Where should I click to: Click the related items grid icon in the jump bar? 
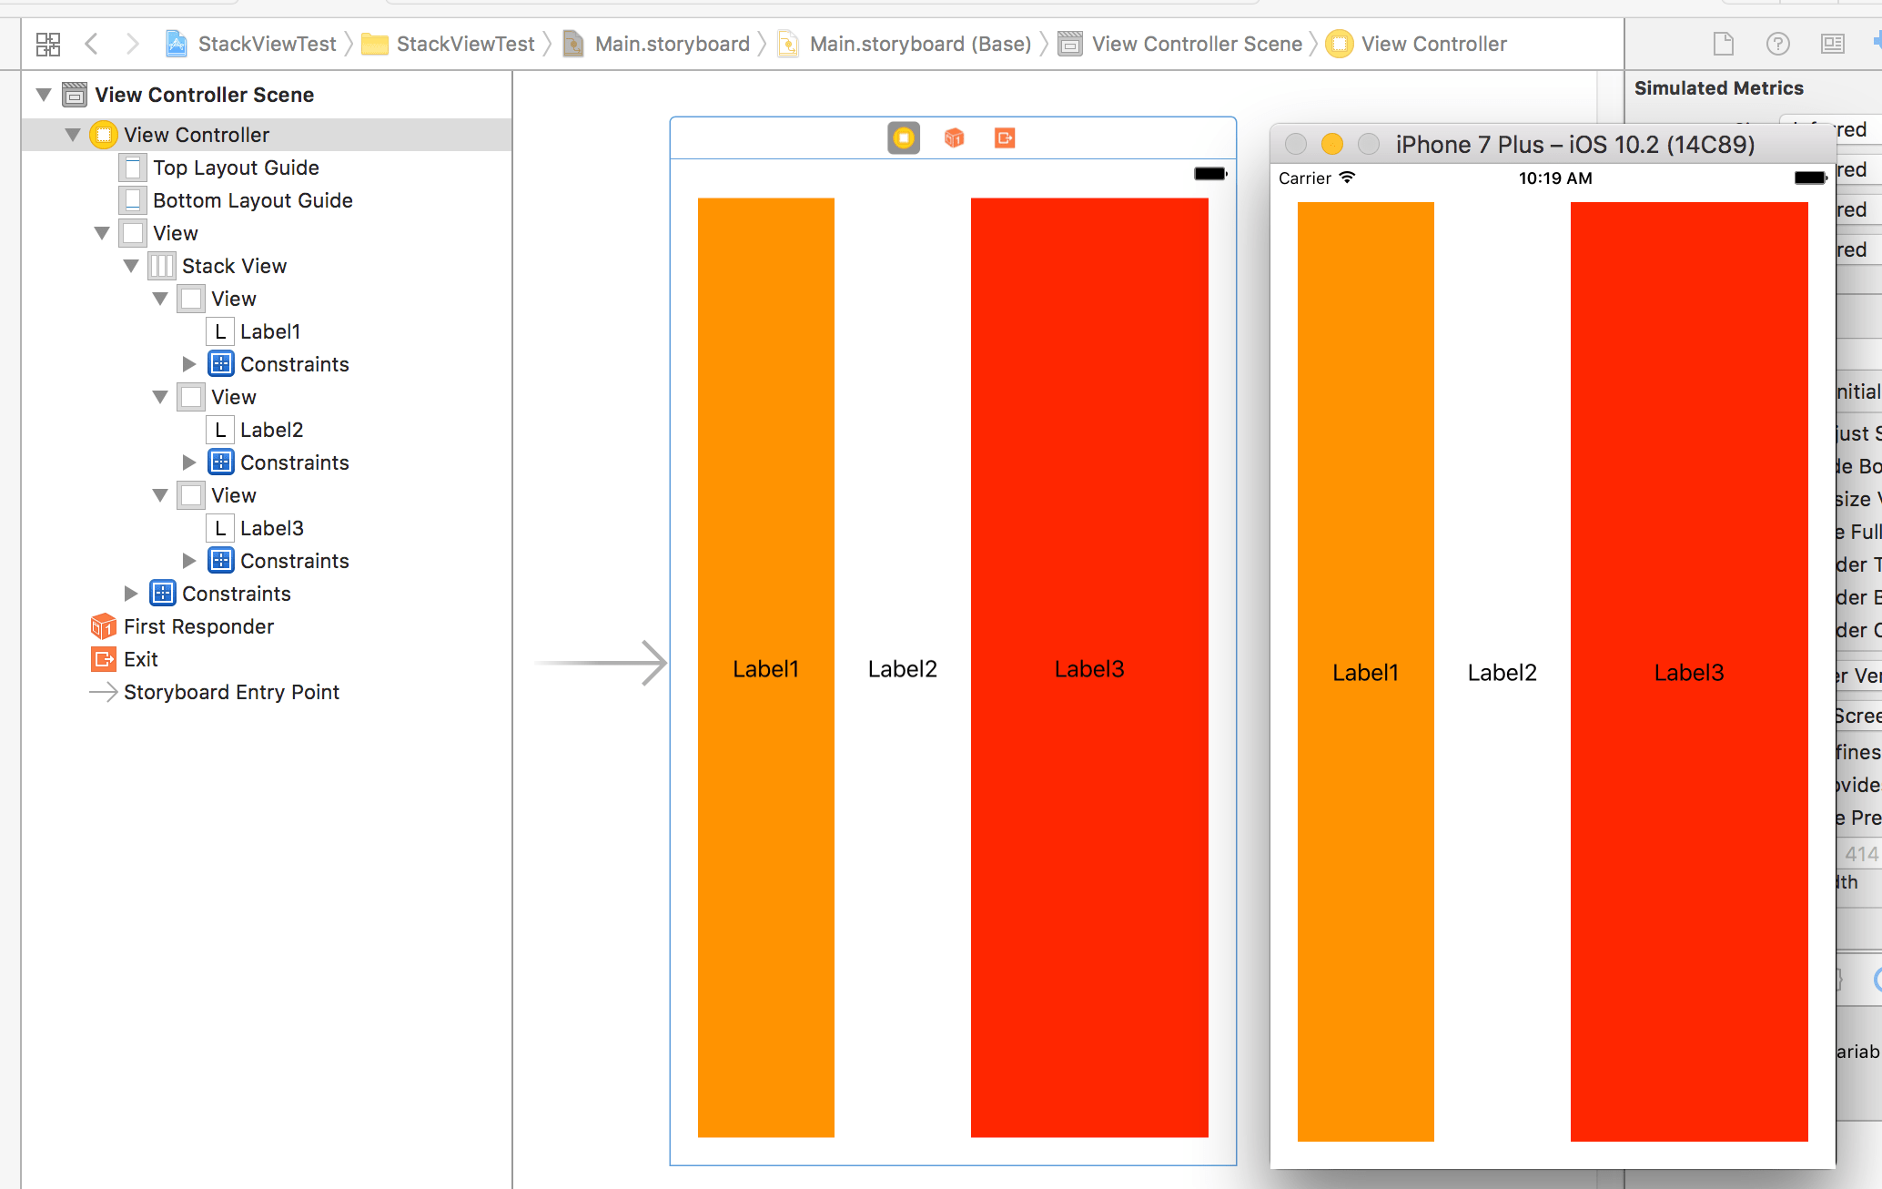point(47,43)
